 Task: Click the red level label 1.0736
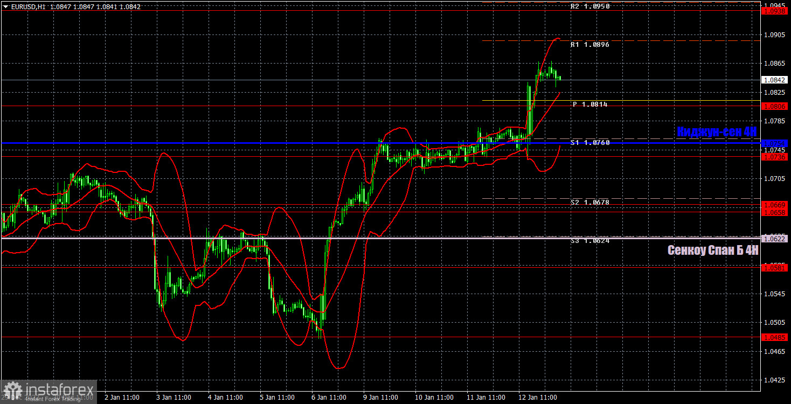tap(775, 156)
